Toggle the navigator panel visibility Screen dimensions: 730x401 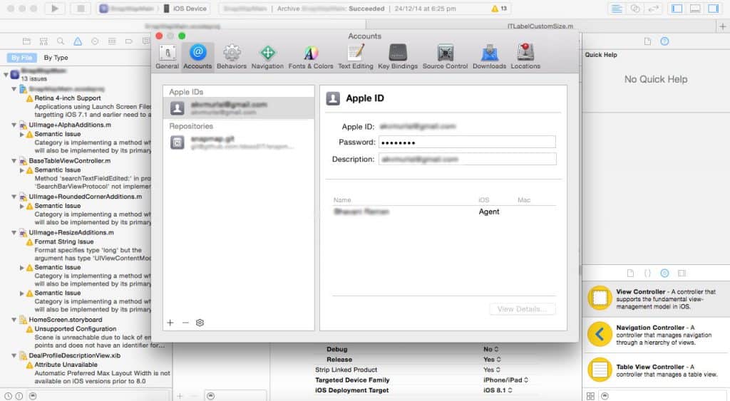677,9
